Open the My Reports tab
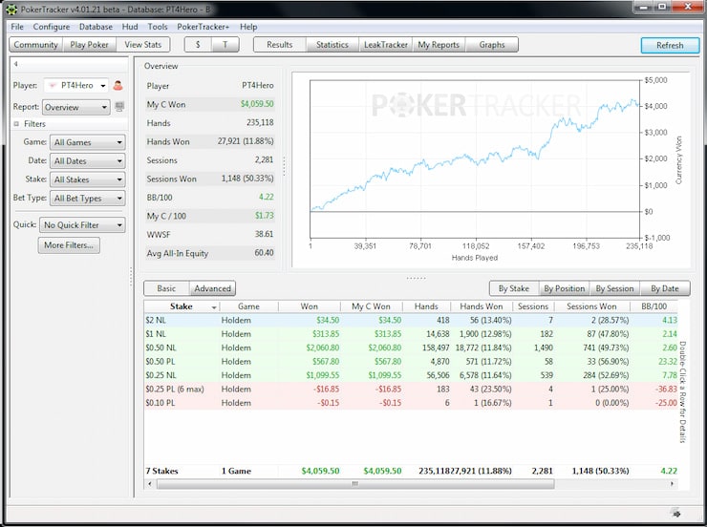Viewport: 707px width, 527px height. [439, 45]
